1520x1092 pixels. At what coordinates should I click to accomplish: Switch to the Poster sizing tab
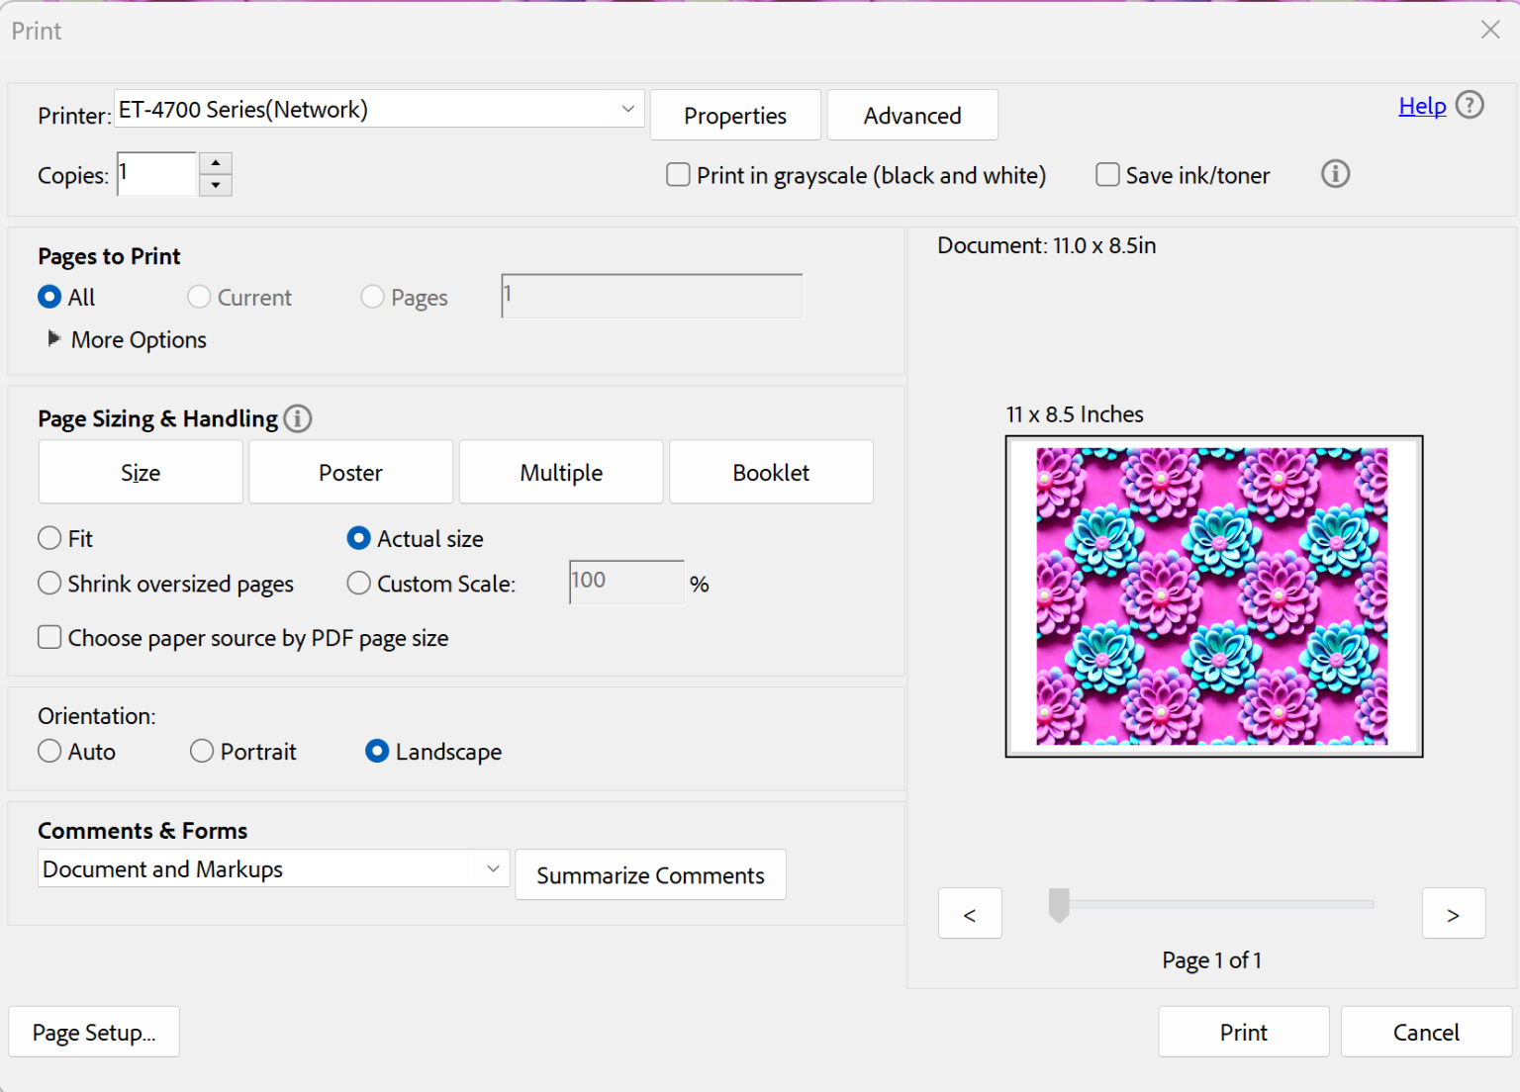pos(350,473)
